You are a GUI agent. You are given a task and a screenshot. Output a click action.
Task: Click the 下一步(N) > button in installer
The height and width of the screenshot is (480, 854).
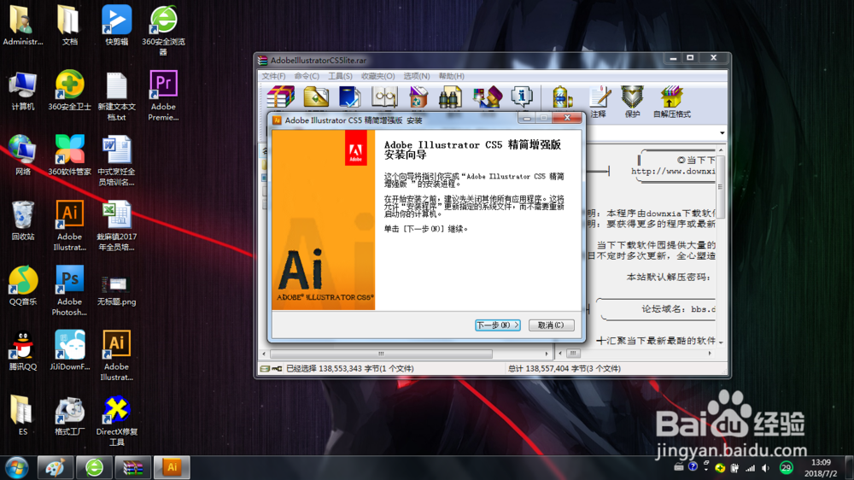click(x=498, y=325)
